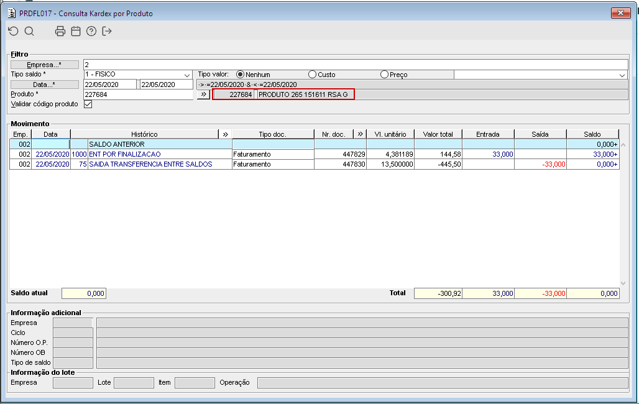Select the Custo radio option
Viewport: 639px width, 404px height.
click(x=312, y=75)
